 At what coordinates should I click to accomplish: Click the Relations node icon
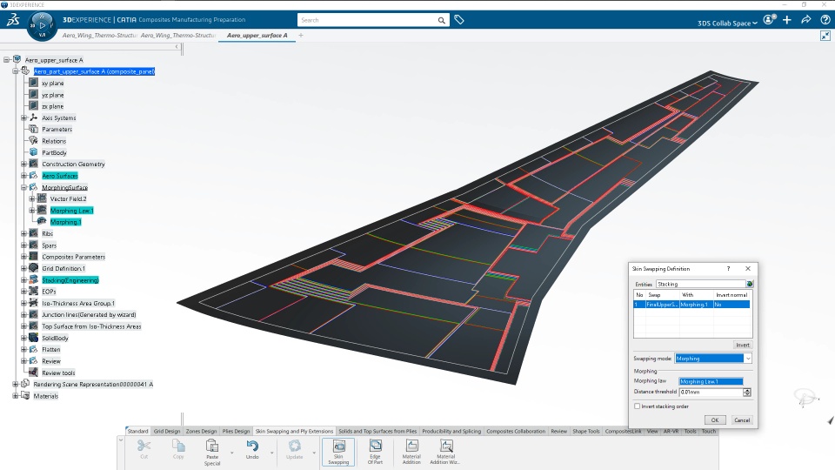tap(34, 141)
